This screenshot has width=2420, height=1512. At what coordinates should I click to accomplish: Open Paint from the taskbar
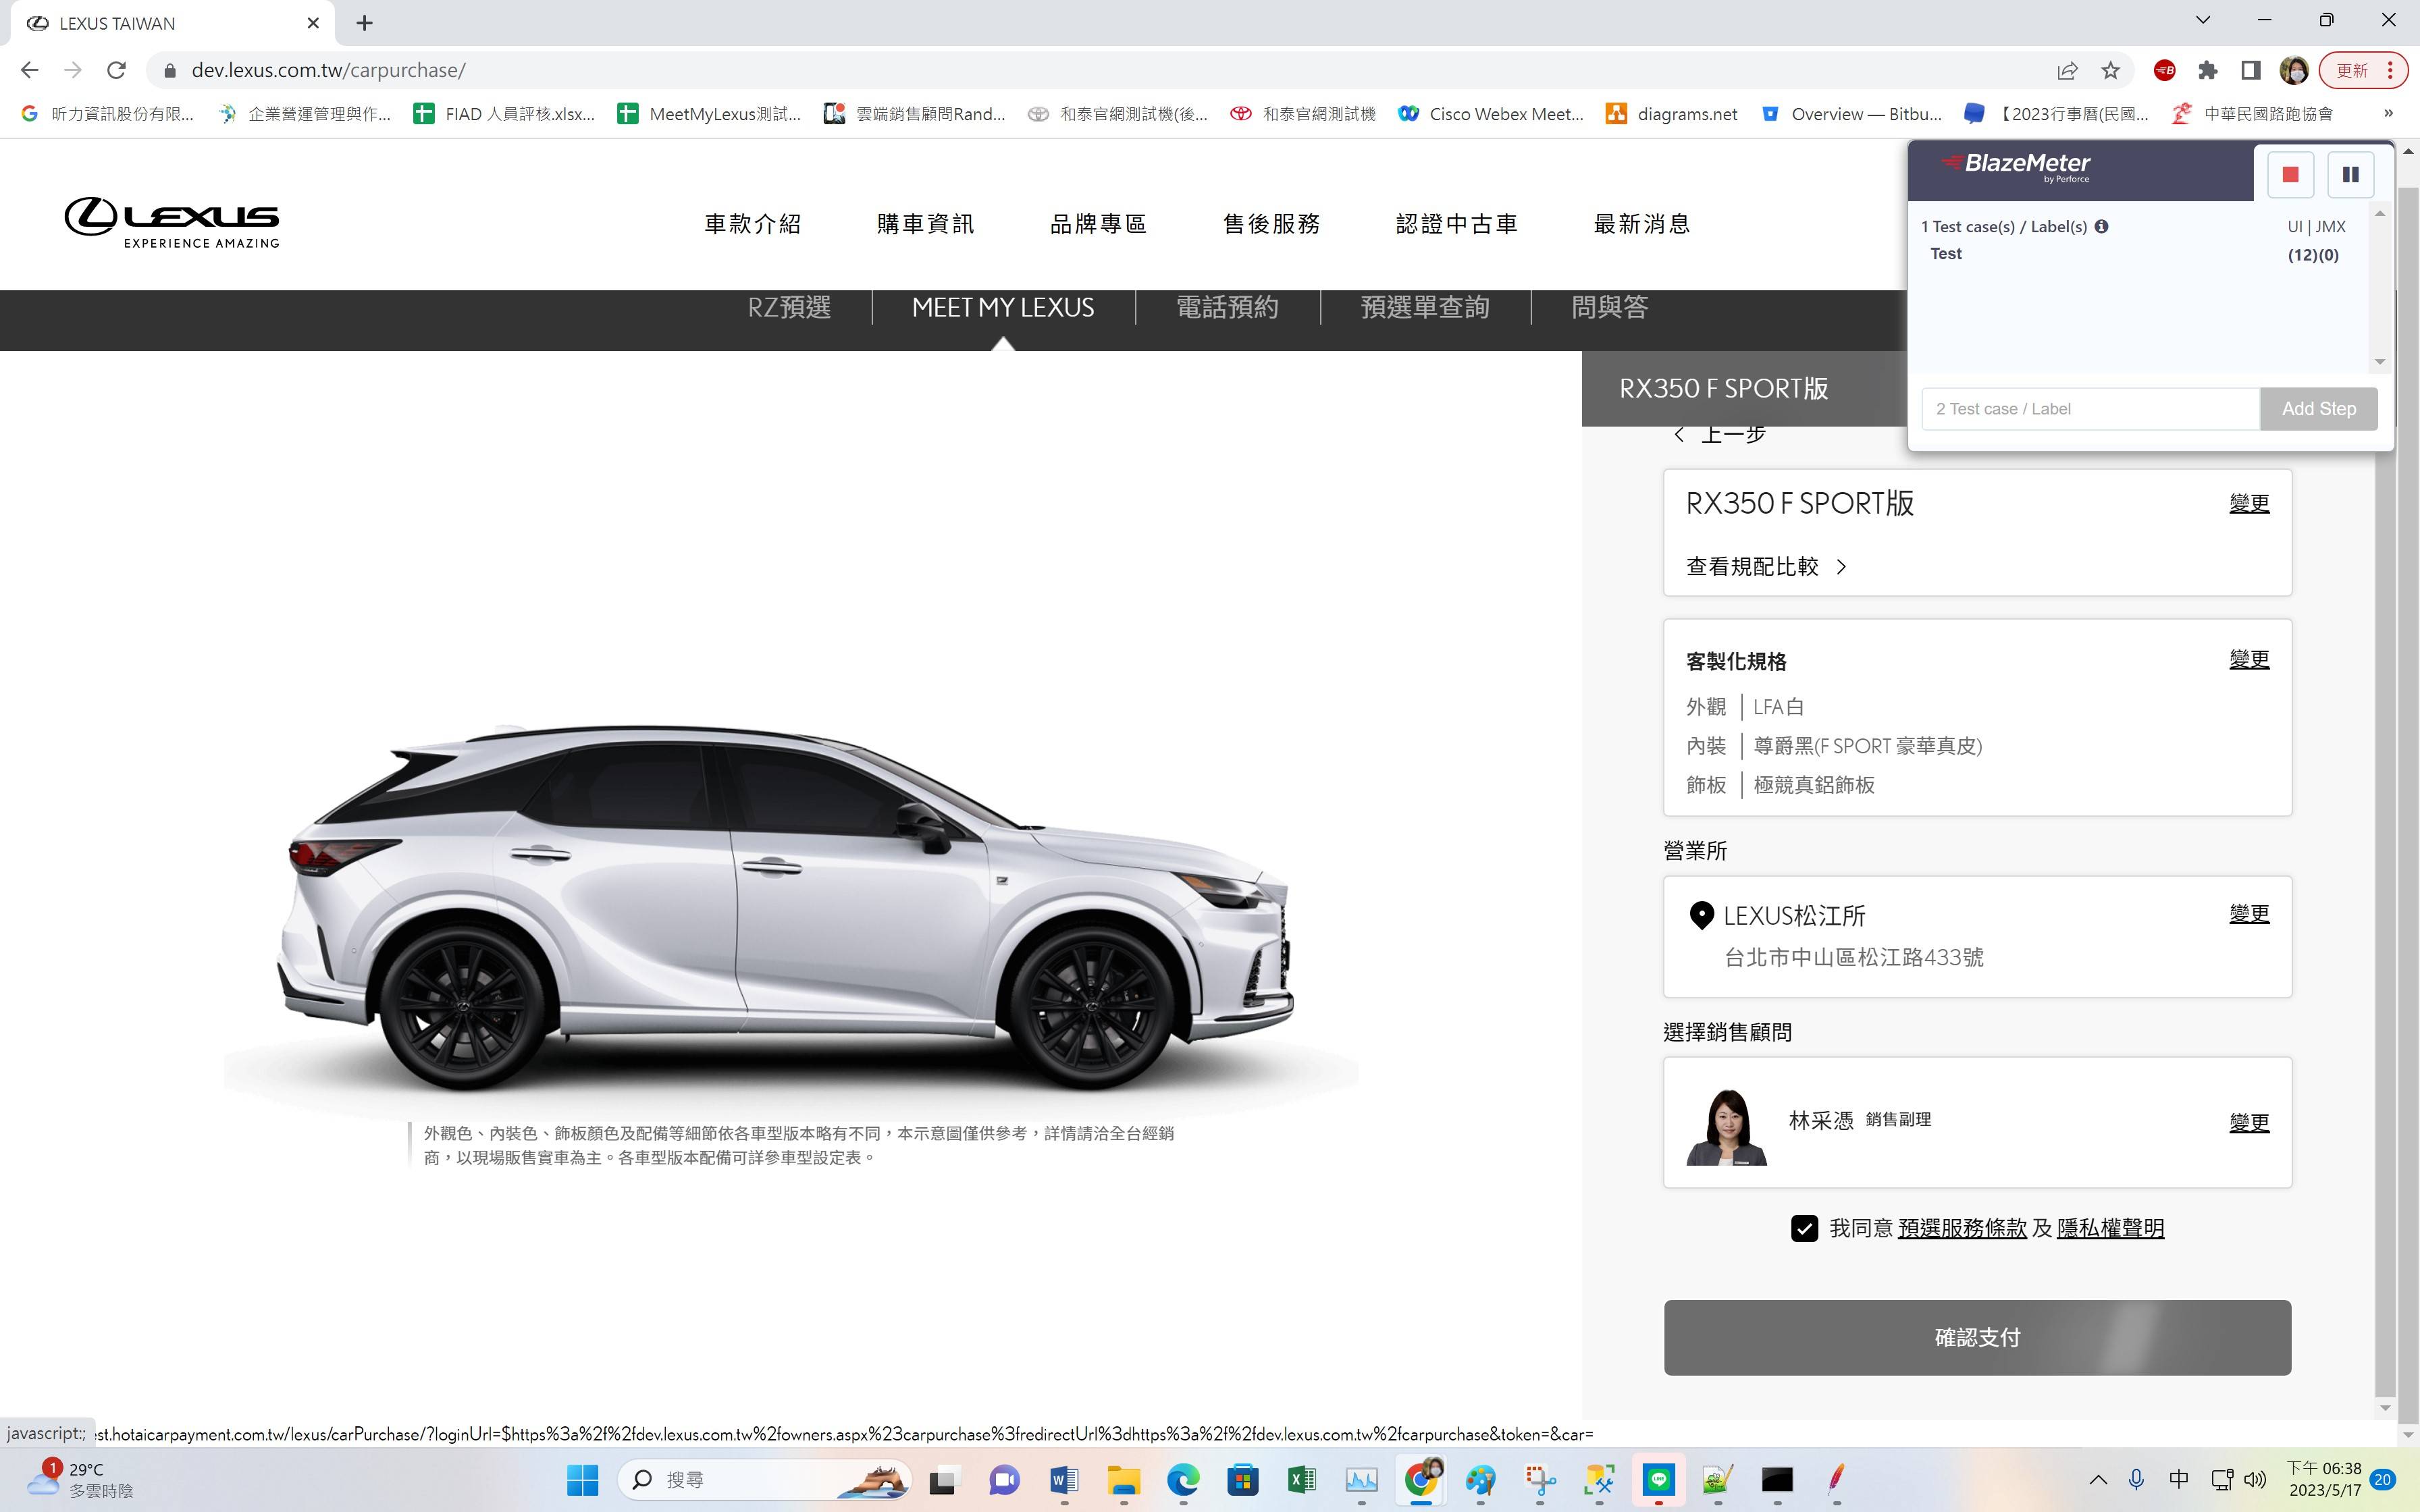[x=1480, y=1480]
